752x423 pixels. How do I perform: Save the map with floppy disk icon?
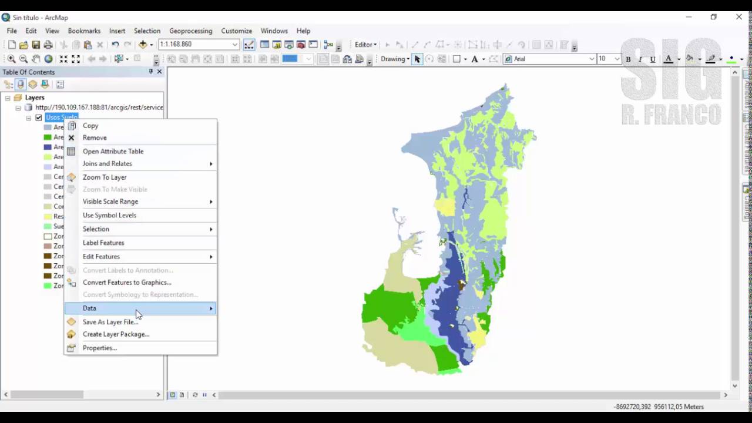(x=36, y=45)
